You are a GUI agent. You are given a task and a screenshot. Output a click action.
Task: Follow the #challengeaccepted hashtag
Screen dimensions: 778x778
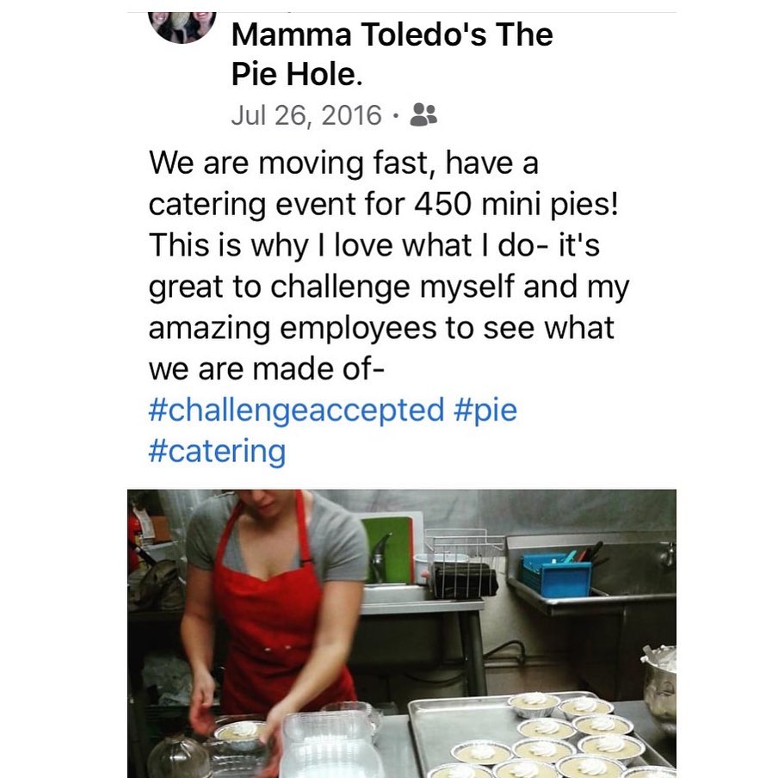point(296,411)
